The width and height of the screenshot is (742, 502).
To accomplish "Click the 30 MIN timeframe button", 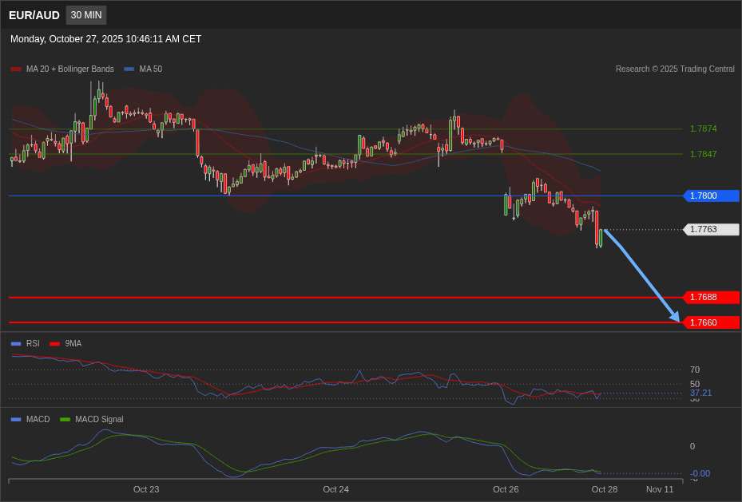I will [x=86, y=15].
